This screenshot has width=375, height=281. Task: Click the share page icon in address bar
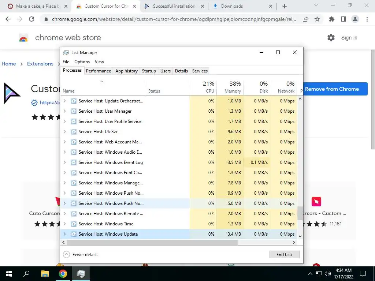[x=305, y=19]
